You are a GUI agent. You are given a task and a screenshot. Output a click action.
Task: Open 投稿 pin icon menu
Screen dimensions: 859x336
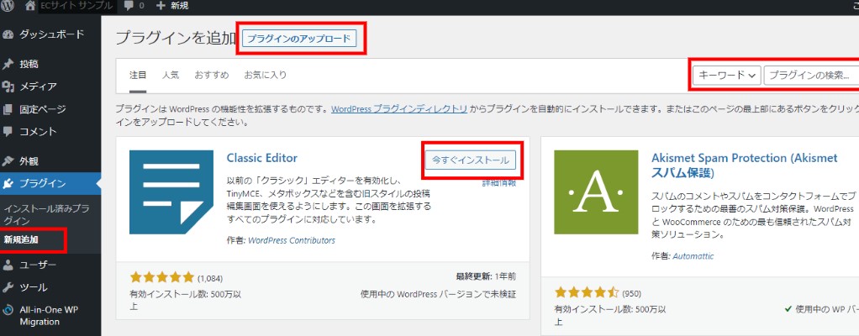pyautogui.click(x=9, y=64)
